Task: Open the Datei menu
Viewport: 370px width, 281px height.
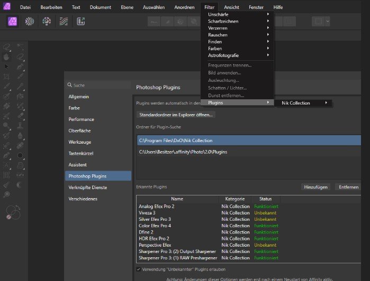Action: [25, 7]
